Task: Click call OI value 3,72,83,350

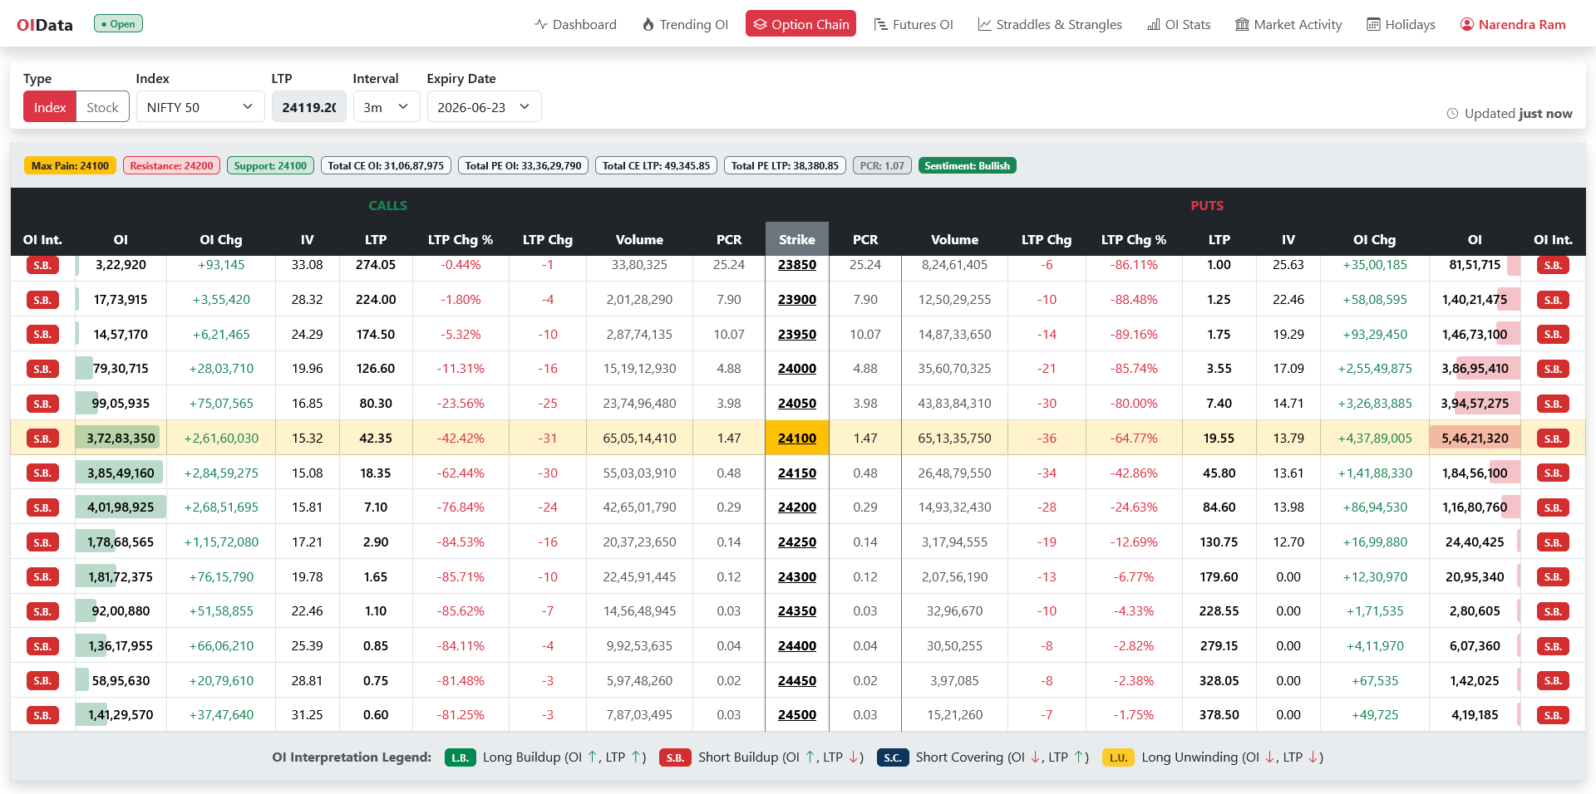Action: [121, 439]
